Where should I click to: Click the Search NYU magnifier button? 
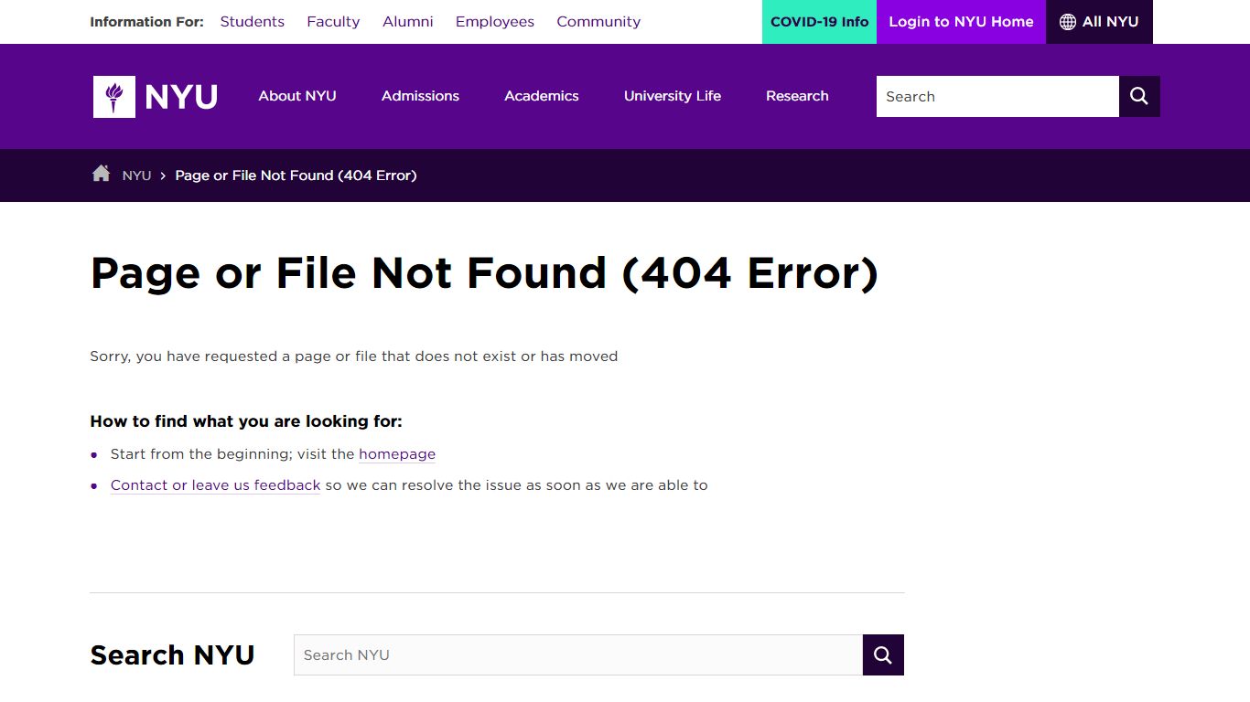[x=883, y=654]
